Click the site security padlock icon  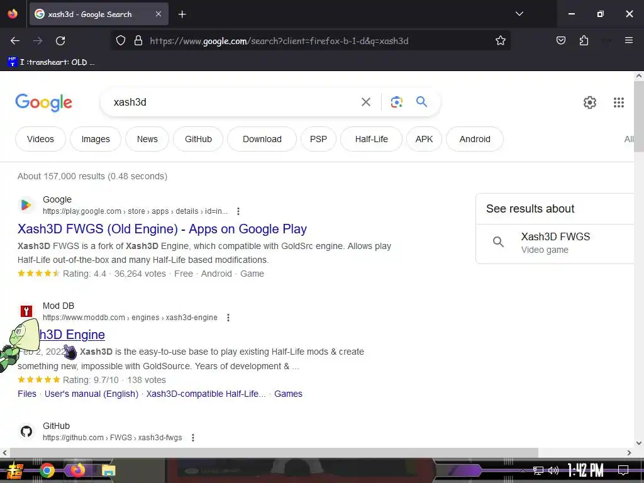138,41
